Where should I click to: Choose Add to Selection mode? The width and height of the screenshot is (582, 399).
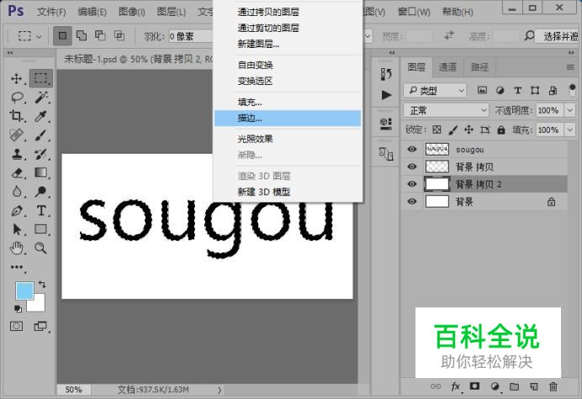(82, 35)
